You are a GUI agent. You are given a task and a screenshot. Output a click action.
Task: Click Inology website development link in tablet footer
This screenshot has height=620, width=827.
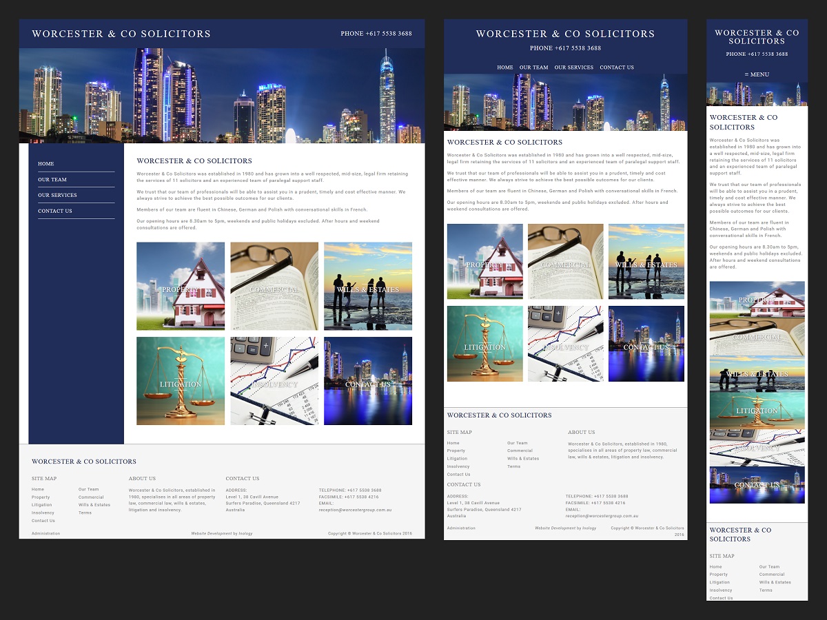point(588,528)
